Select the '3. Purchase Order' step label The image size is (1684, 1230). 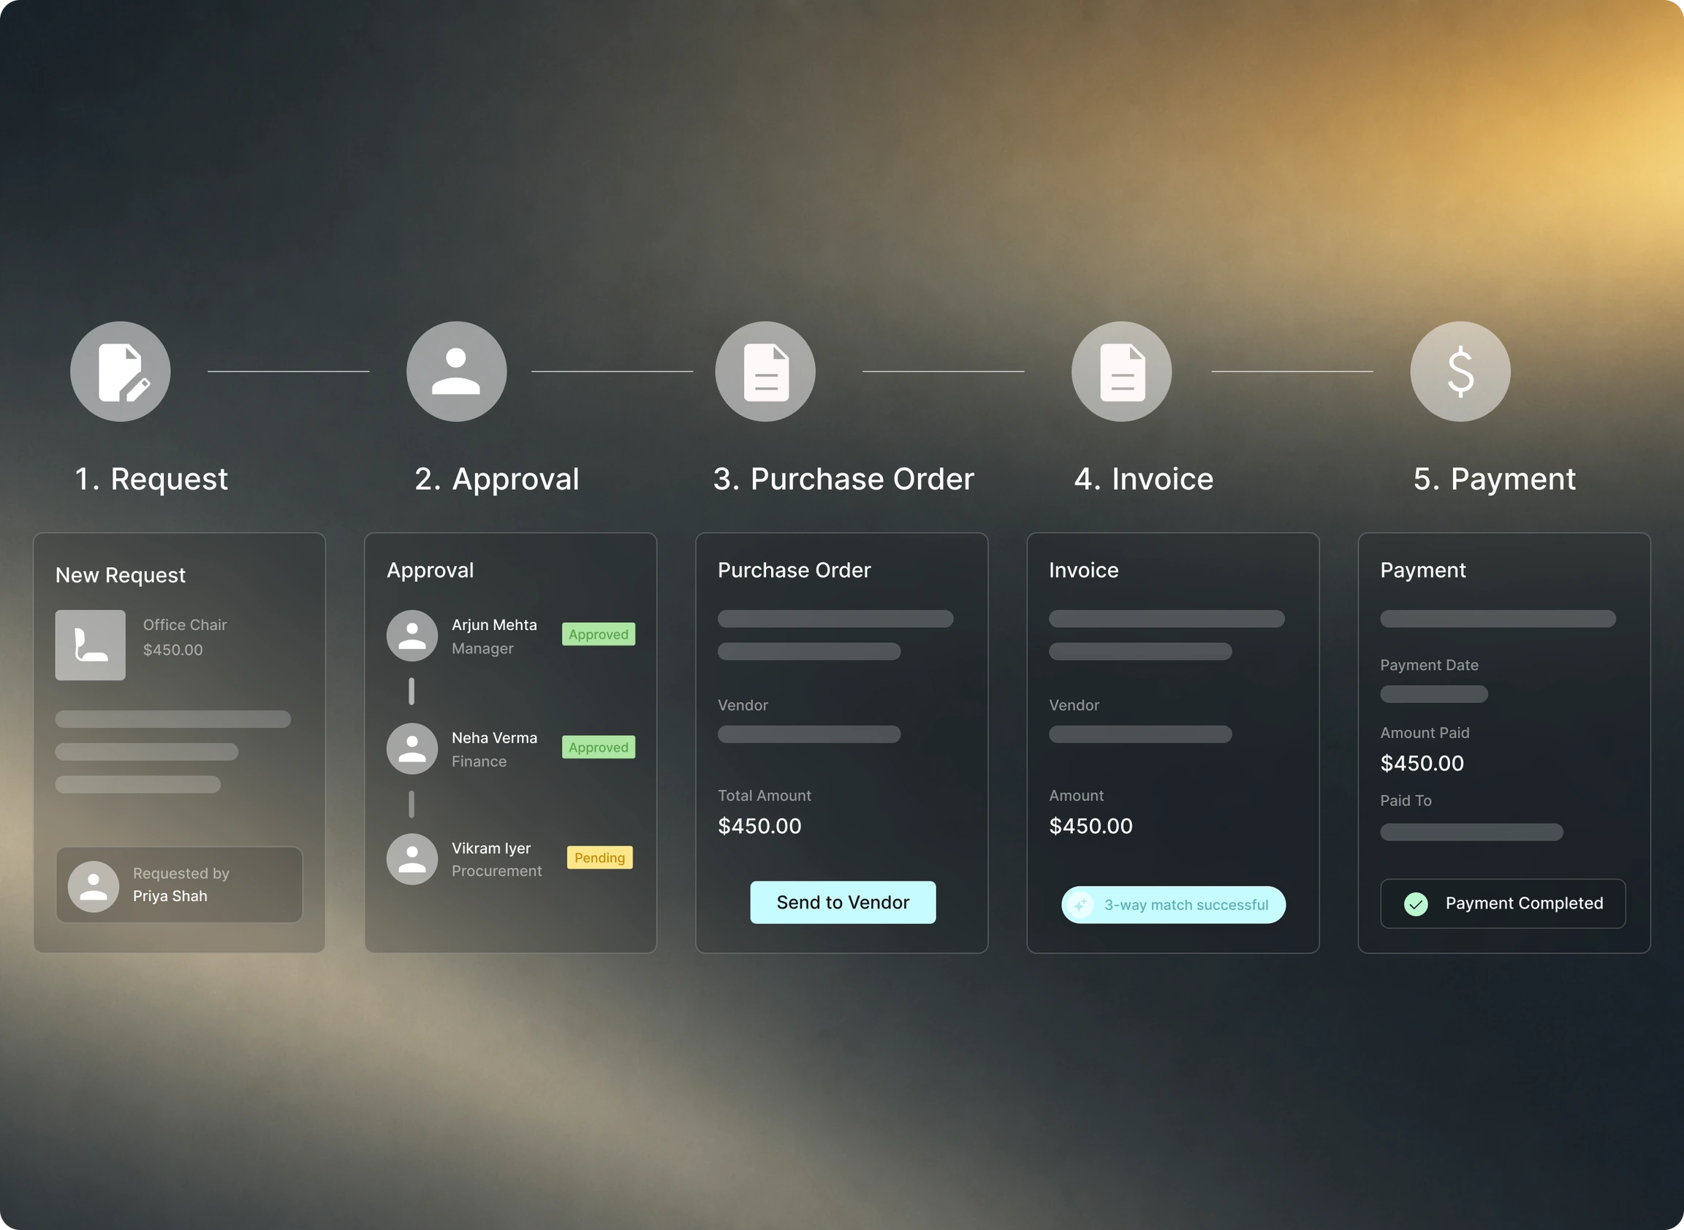tap(843, 479)
